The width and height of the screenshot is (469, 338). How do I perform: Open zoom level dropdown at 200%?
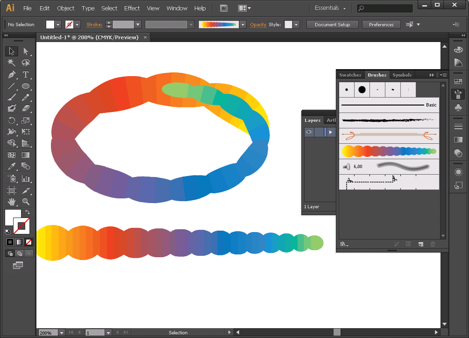pos(62,332)
